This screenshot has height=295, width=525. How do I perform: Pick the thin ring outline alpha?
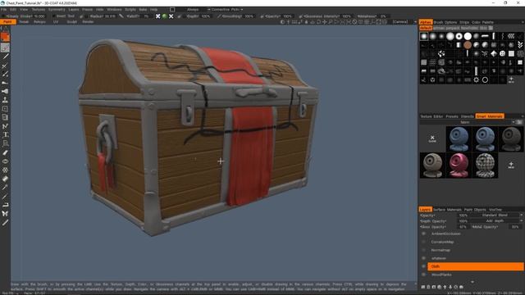click(485, 80)
